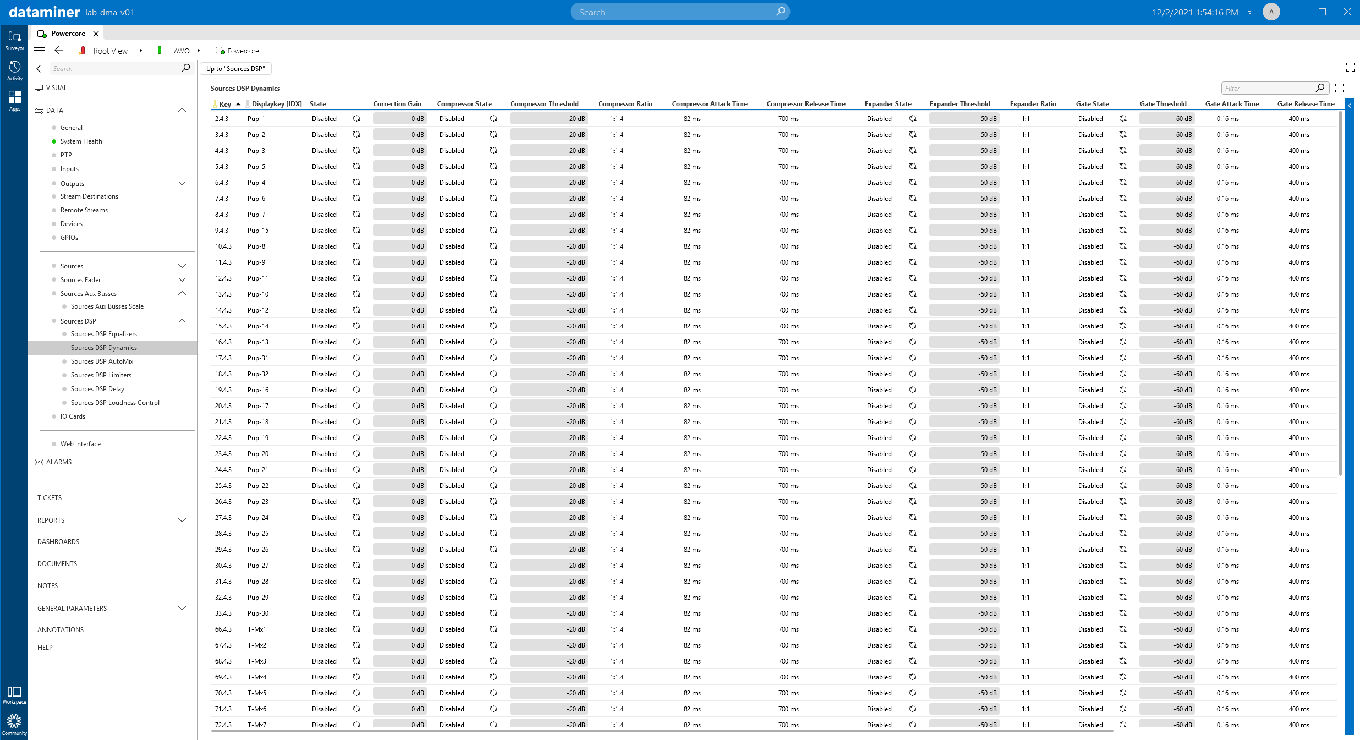Toggle full screen icon at top right
Screen dimensions: 1360x740
pos(1350,67)
